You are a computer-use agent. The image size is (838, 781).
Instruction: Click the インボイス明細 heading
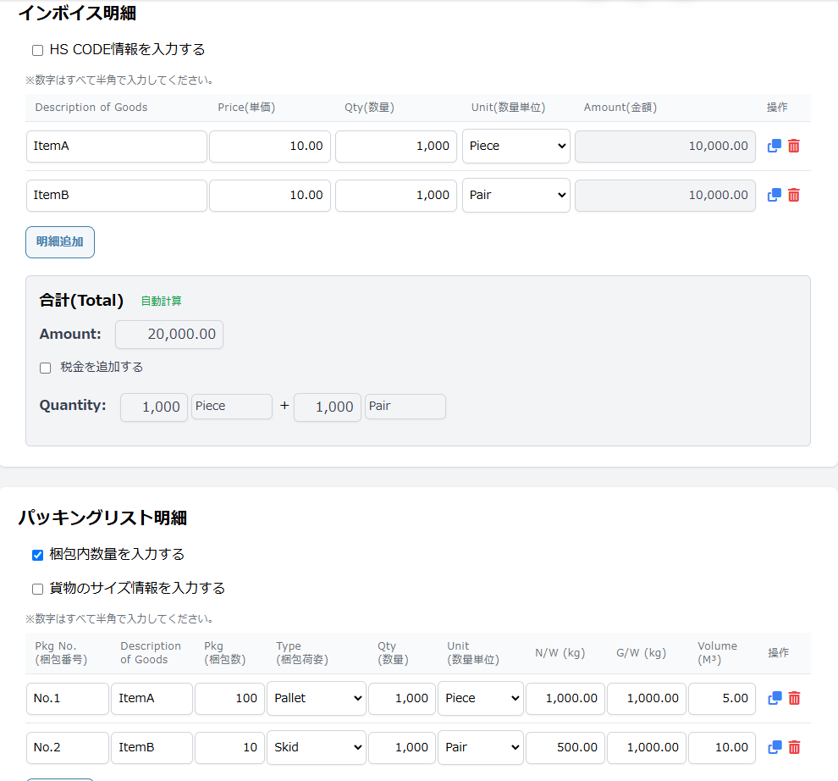(x=77, y=14)
